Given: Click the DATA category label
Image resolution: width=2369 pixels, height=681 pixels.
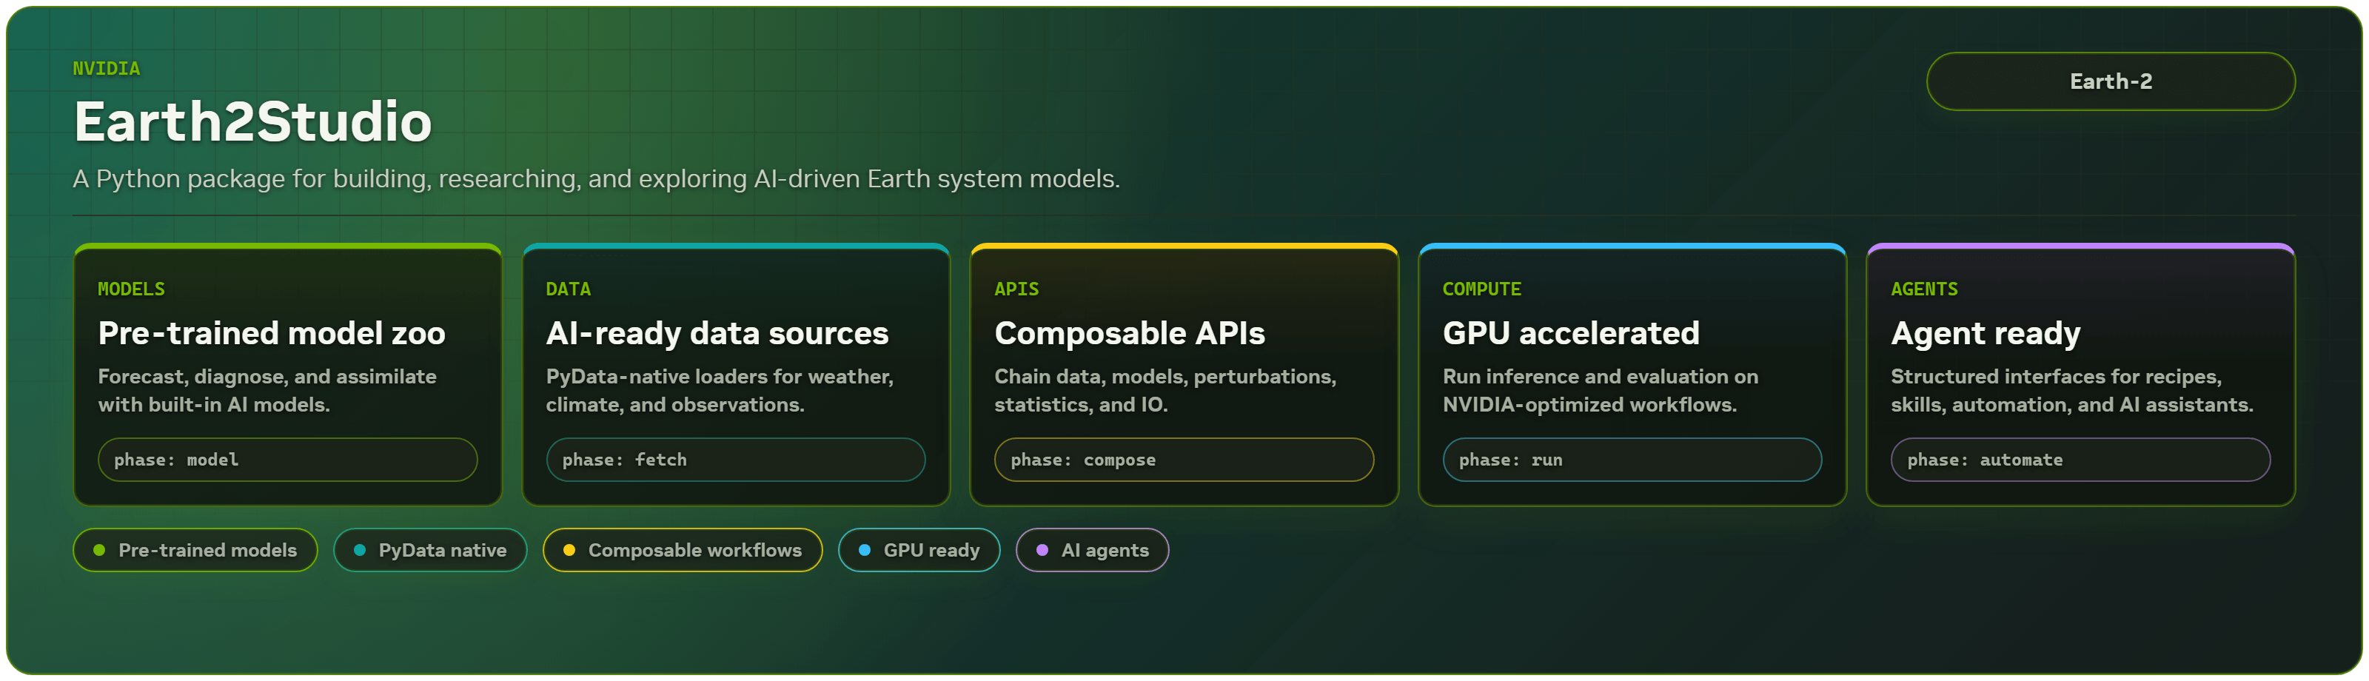Looking at the screenshot, I should [569, 289].
